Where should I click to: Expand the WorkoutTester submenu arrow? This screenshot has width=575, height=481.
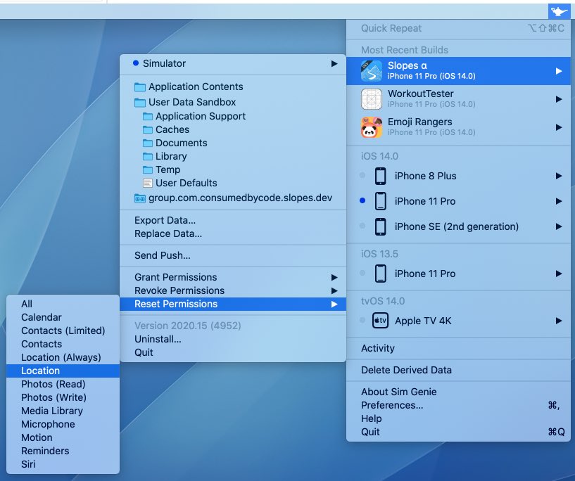tap(559, 99)
